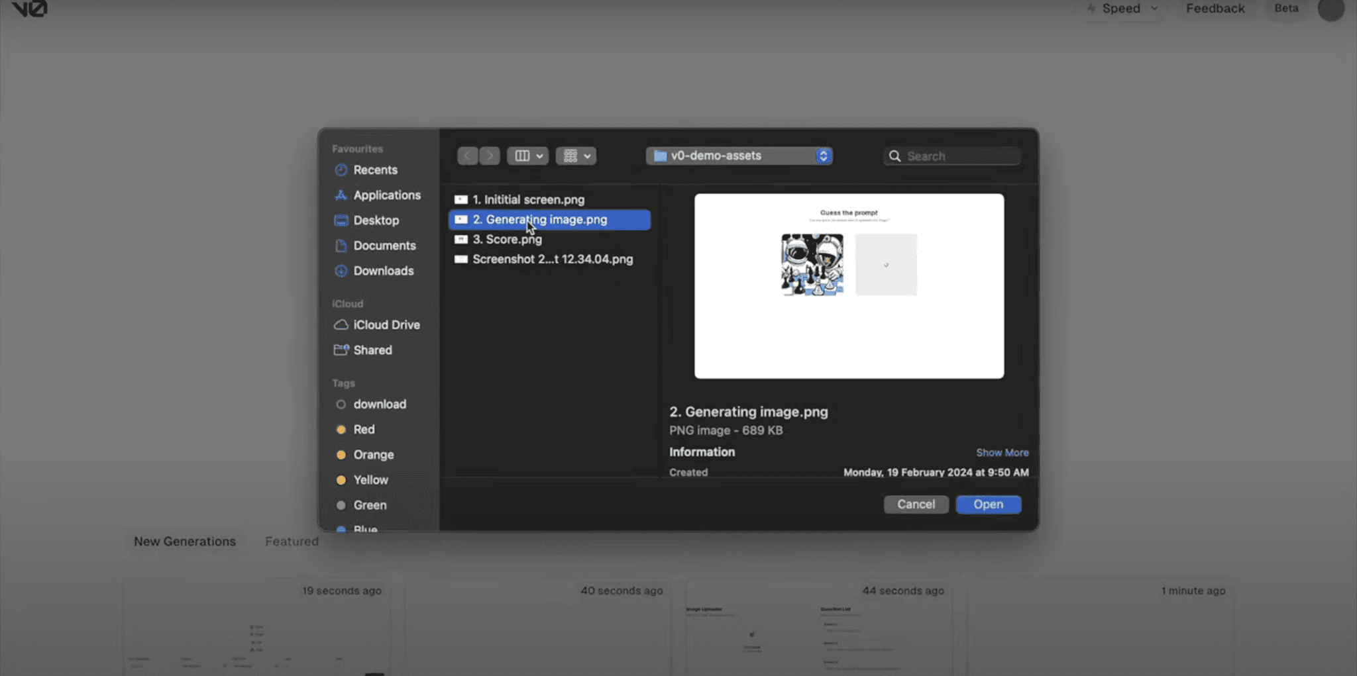Select the download tag
Viewport: 1357px width, 676px height.
click(x=380, y=404)
